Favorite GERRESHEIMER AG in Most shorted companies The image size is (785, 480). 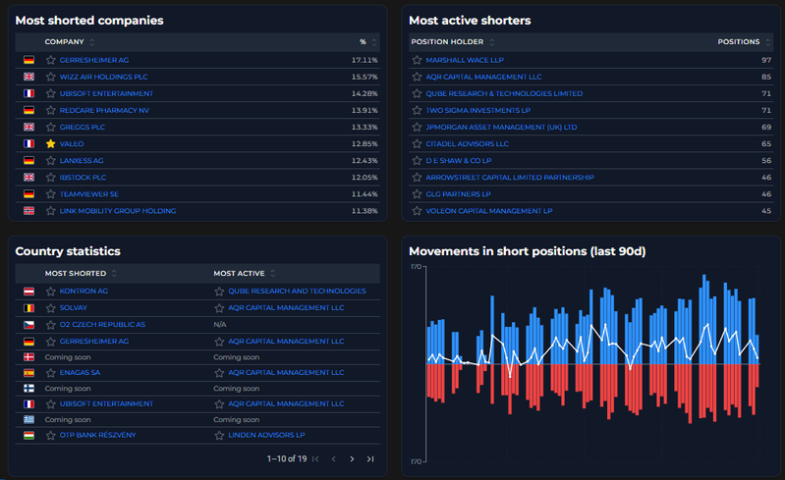(50, 60)
